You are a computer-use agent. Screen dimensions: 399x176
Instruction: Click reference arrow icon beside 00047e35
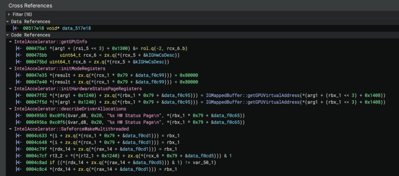pyautogui.click(x=18, y=75)
